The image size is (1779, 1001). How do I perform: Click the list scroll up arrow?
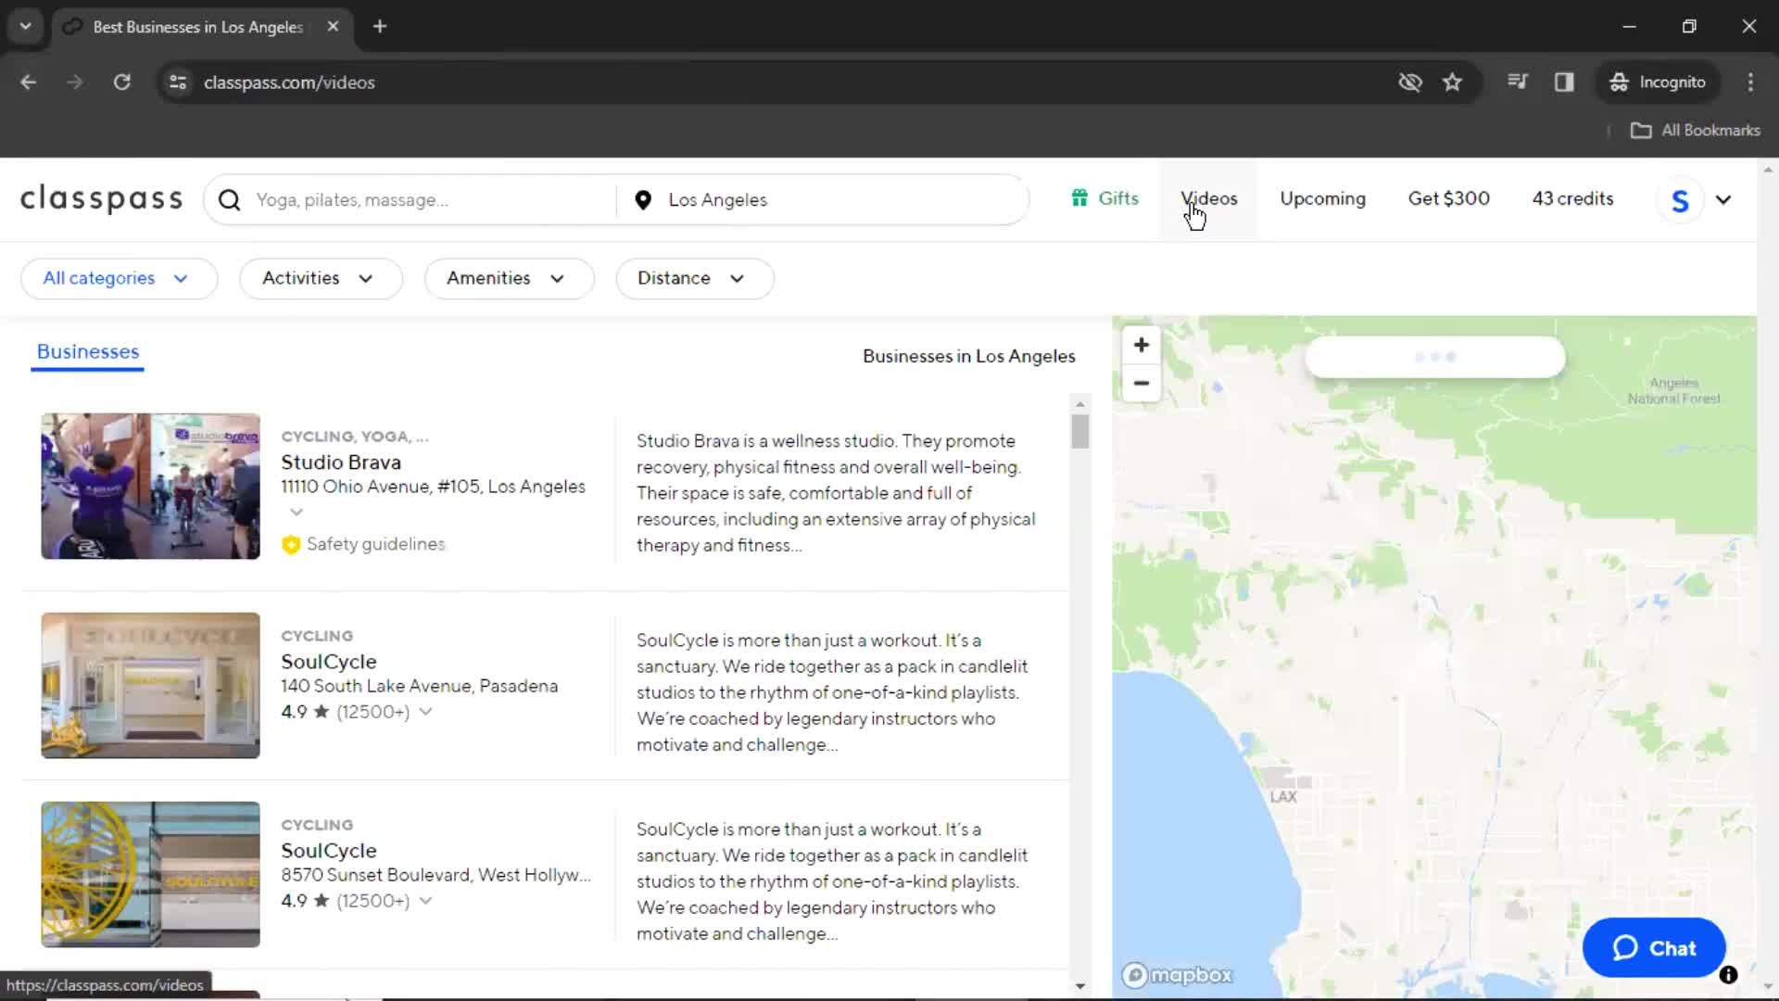tap(1079, 404)
